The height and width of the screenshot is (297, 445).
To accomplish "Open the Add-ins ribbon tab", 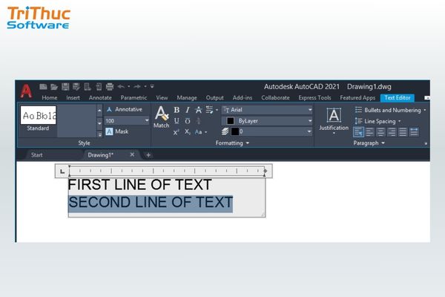I will click(x=243, y=98).
